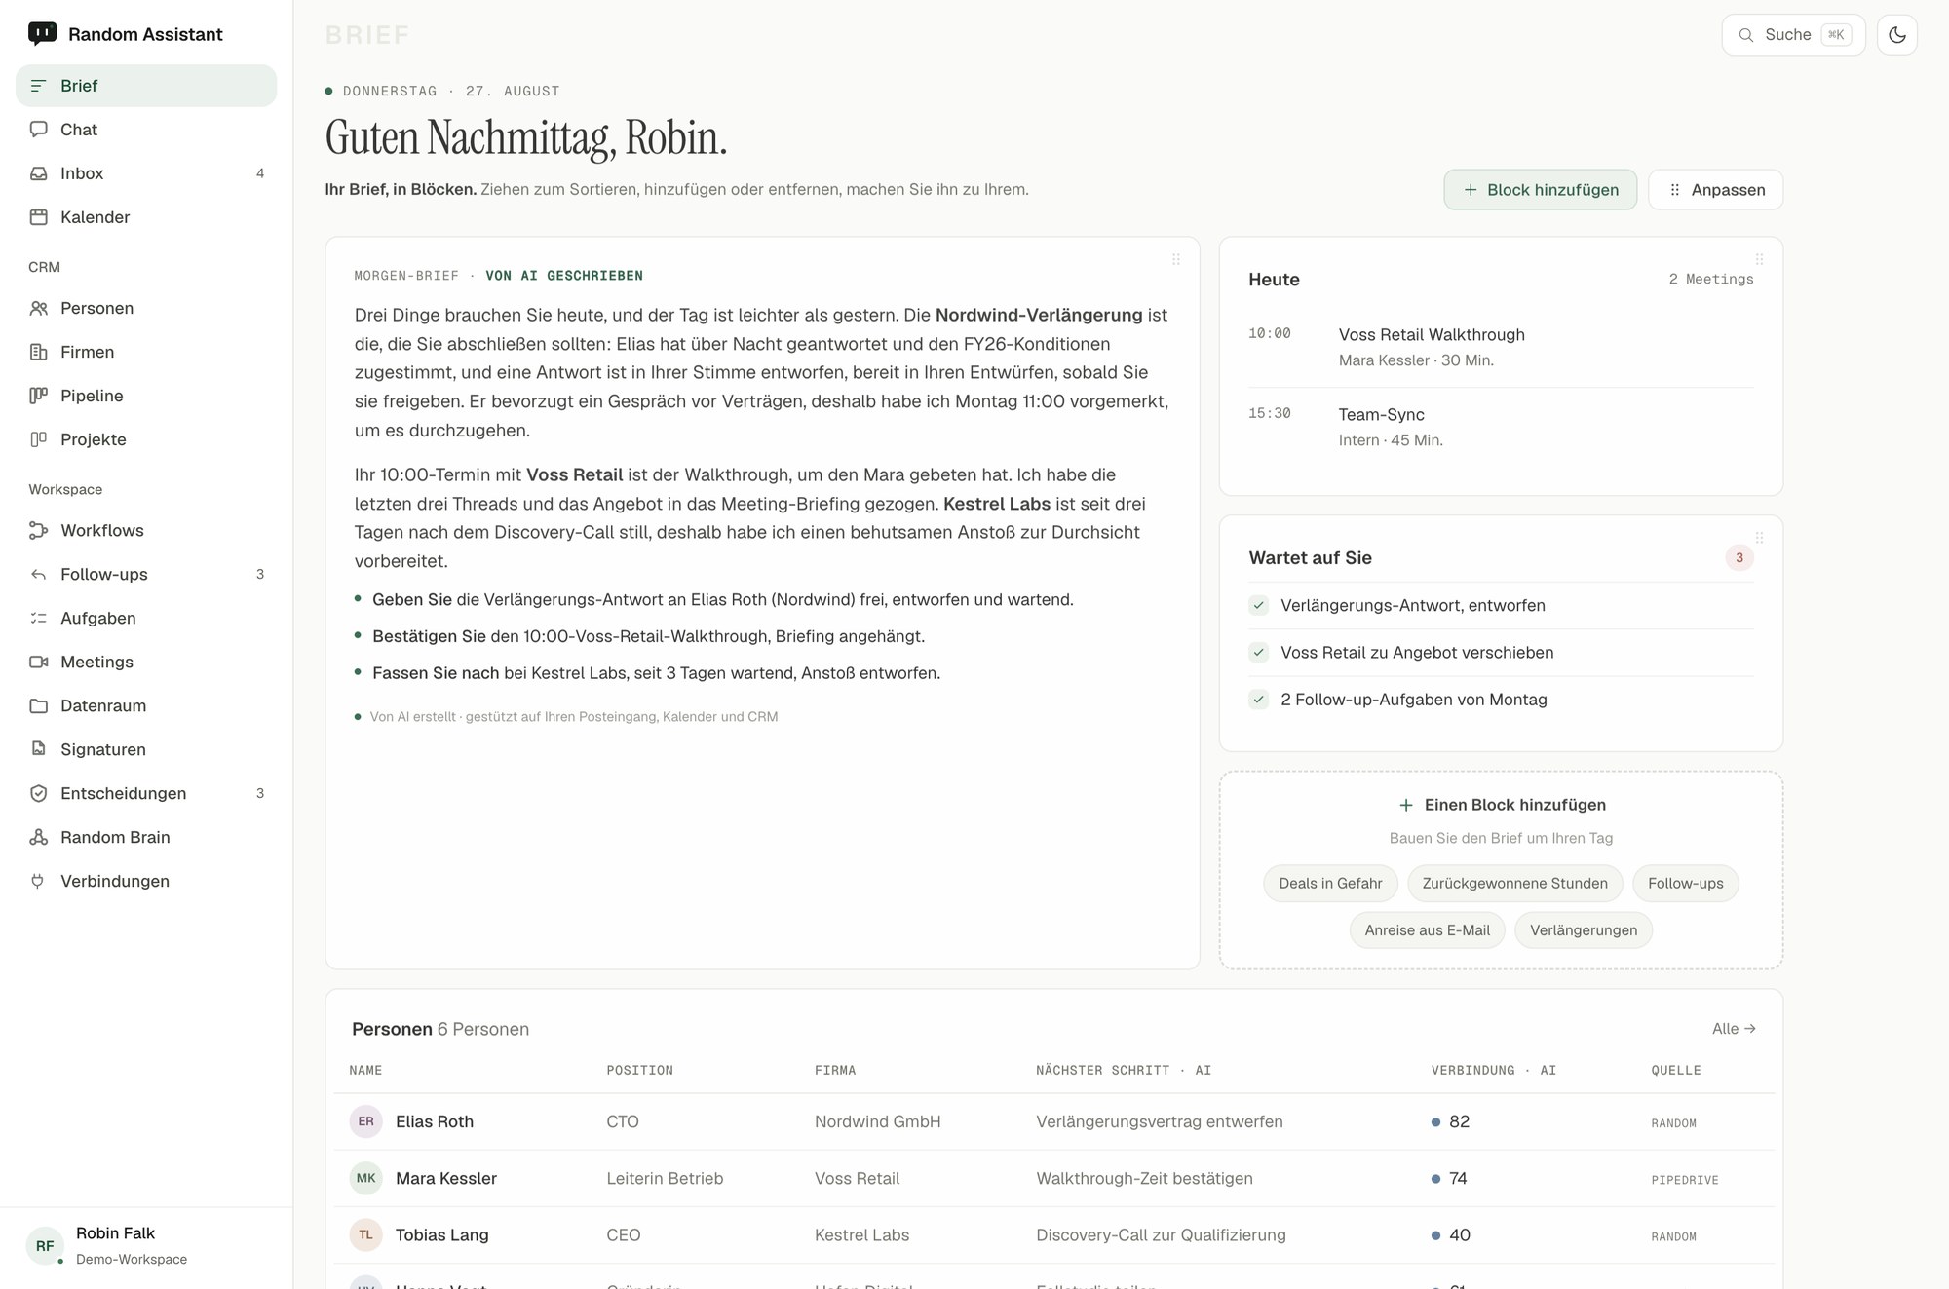The image size is (1949, 1289).
Task: Add the Deals in Gefahr block chip
Action: point(1330,884)
